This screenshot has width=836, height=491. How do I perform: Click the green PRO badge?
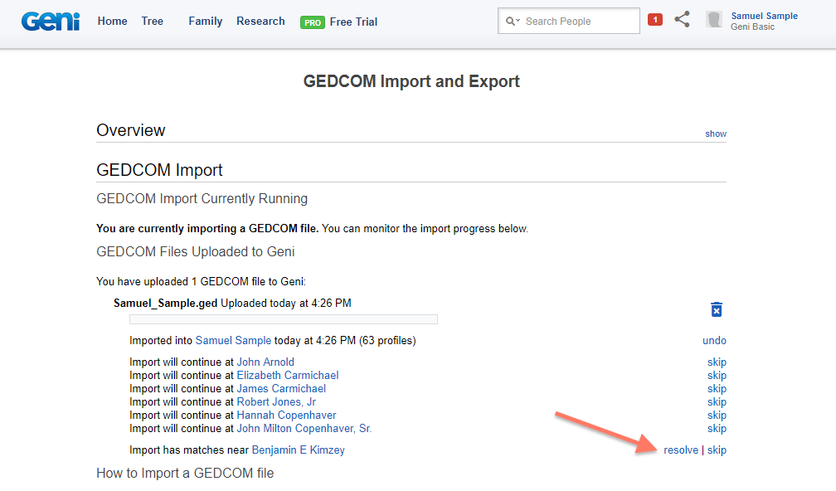click(313, 22)
